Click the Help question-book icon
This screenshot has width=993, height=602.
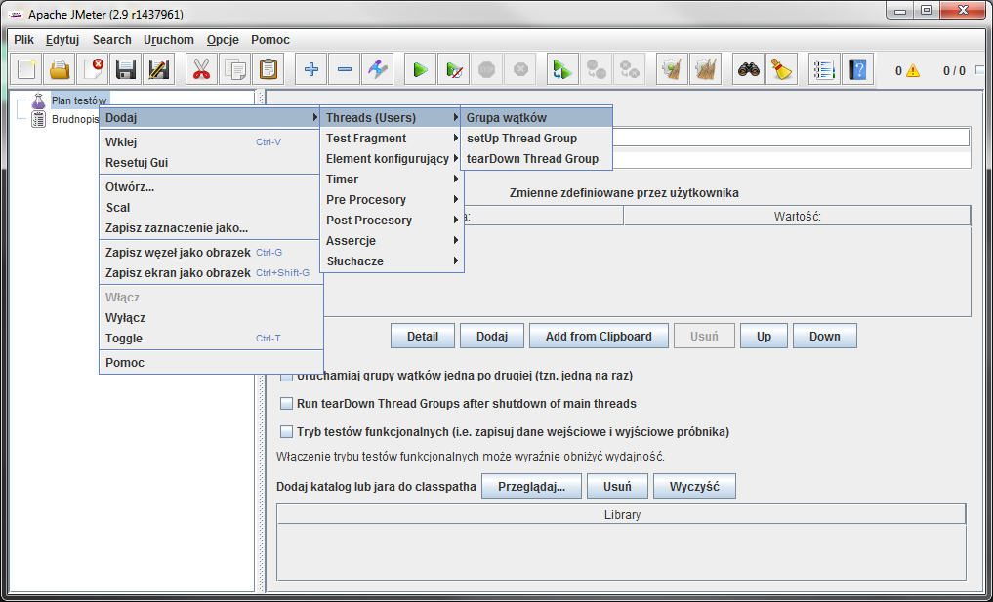coord(858,69)
